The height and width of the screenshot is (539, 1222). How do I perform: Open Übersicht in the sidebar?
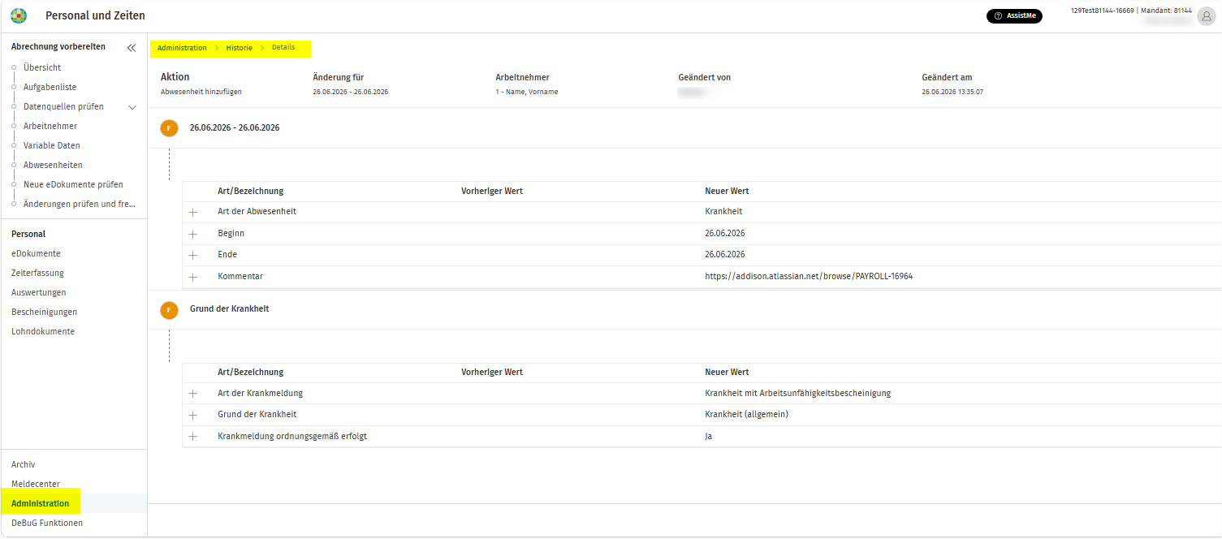tap(42, 67)
